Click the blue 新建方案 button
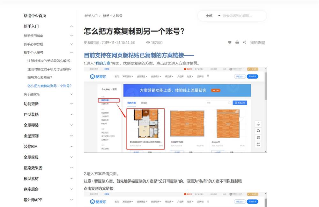The width and height of the screenshot is (319, 207). coord(240,103)
